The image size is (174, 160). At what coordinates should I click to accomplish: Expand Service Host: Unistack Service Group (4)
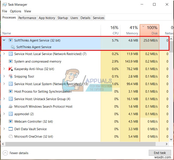pos(4,99)
